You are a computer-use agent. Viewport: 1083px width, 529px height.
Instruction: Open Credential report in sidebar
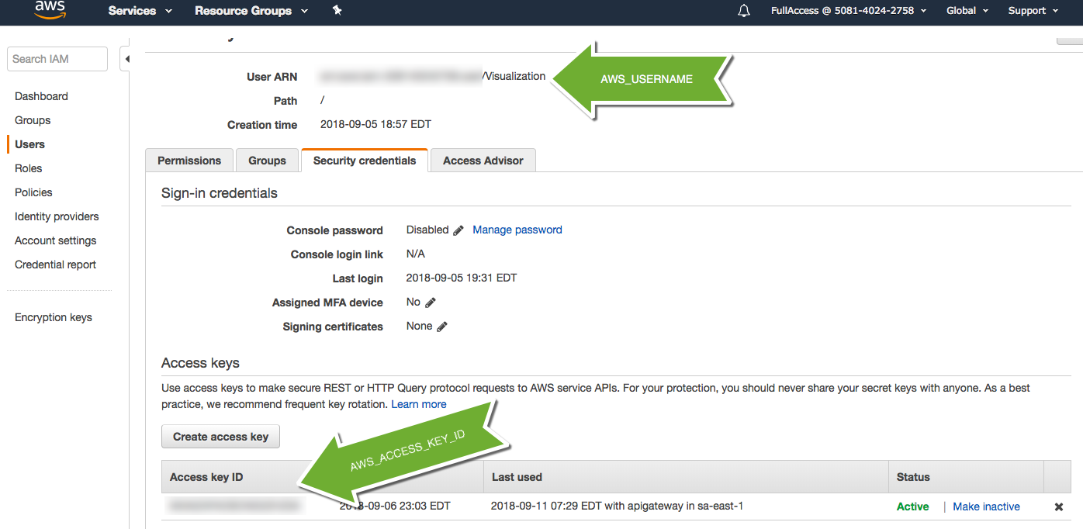click(56, 264)
